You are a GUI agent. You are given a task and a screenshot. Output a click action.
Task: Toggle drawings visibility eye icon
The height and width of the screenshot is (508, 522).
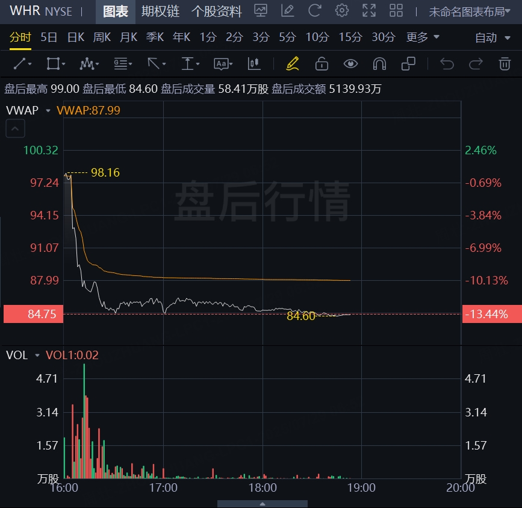350,63
